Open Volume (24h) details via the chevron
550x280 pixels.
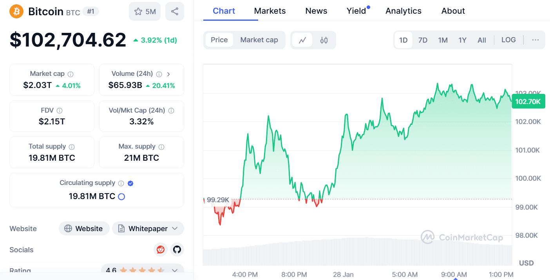coord(169,74)
